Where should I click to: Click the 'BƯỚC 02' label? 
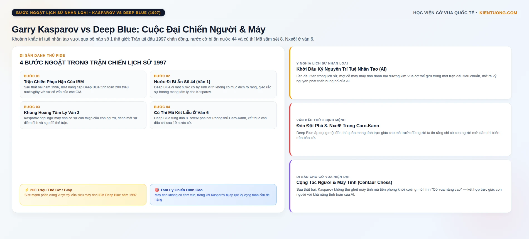pos(162,76)
